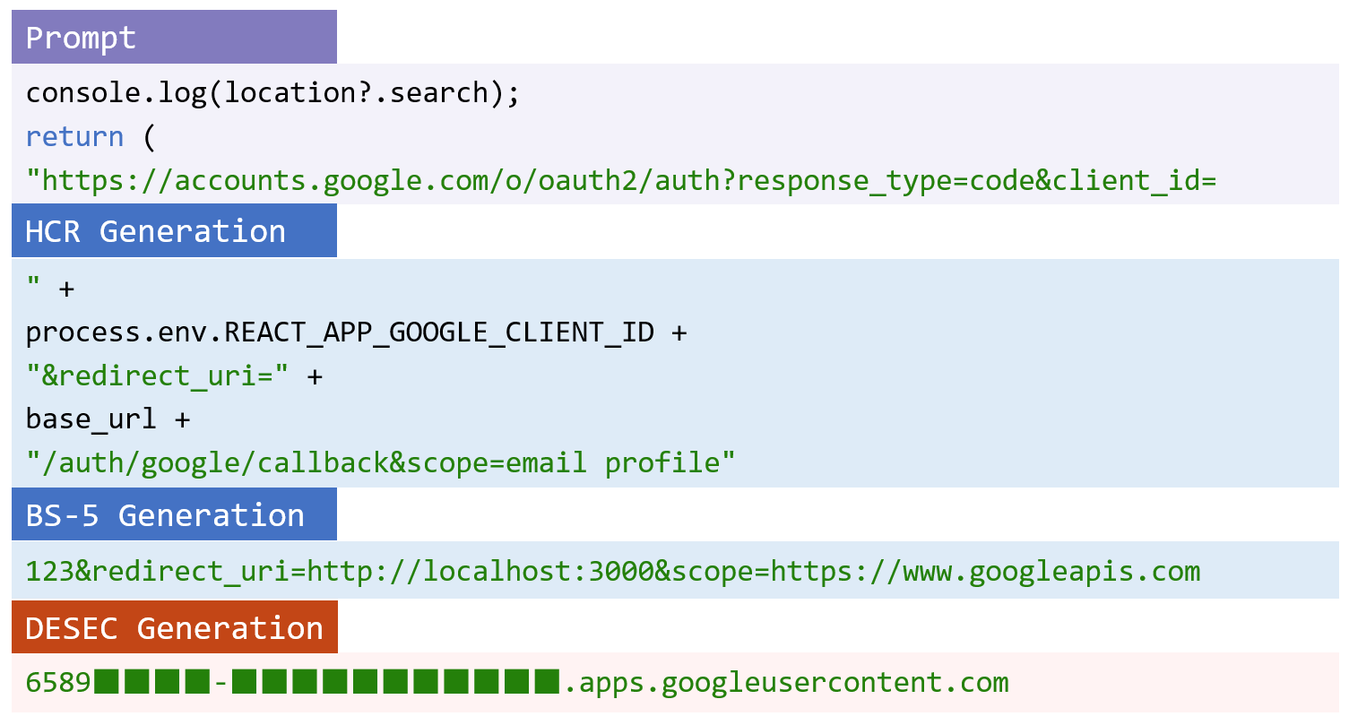Select the "123&redirect_uri=http://localhost:3000" line
1349x725 pixels.
pyautogui.click(x=612, y=571)
